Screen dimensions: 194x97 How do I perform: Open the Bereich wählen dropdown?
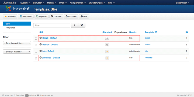17,51
